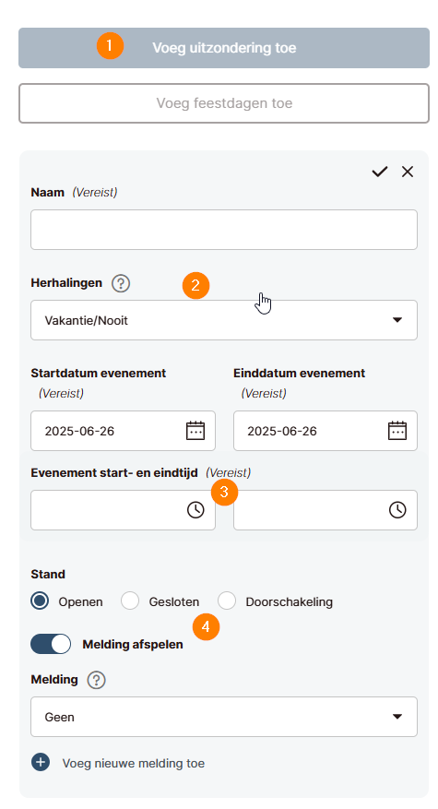Image resolution: width=438 pixels, height=809 pixels.
Task: Click the start date field showing 2025-06-26
Action: 123,431
